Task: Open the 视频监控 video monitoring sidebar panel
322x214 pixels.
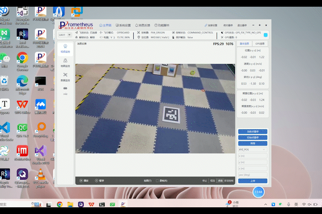Action: click(65, 49)
